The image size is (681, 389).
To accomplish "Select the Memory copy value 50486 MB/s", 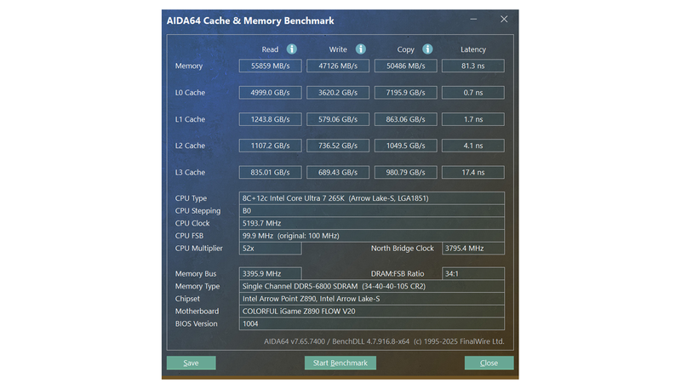I will click(406, 66).
